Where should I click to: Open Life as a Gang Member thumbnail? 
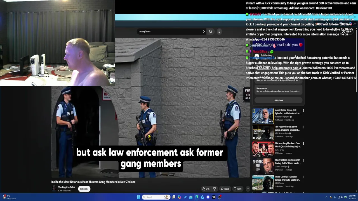(263, 149)
